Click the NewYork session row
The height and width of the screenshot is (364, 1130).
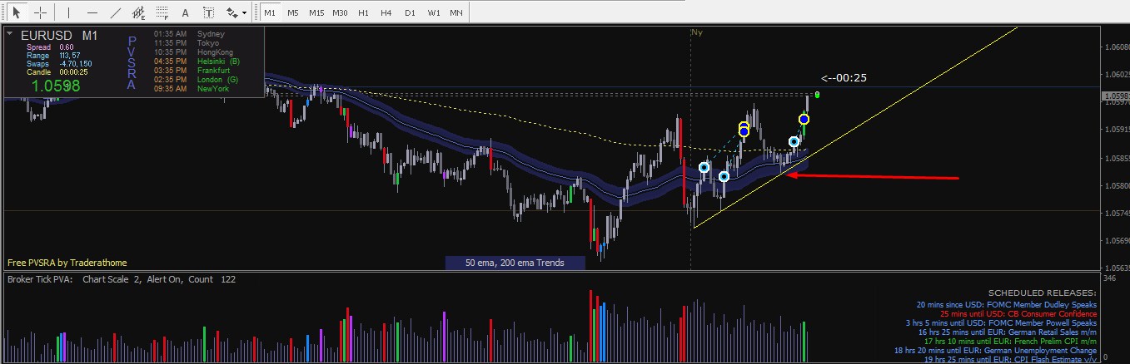coord(191,88)
